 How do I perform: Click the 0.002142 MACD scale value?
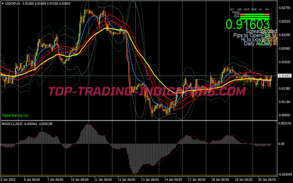coord(285,123)
